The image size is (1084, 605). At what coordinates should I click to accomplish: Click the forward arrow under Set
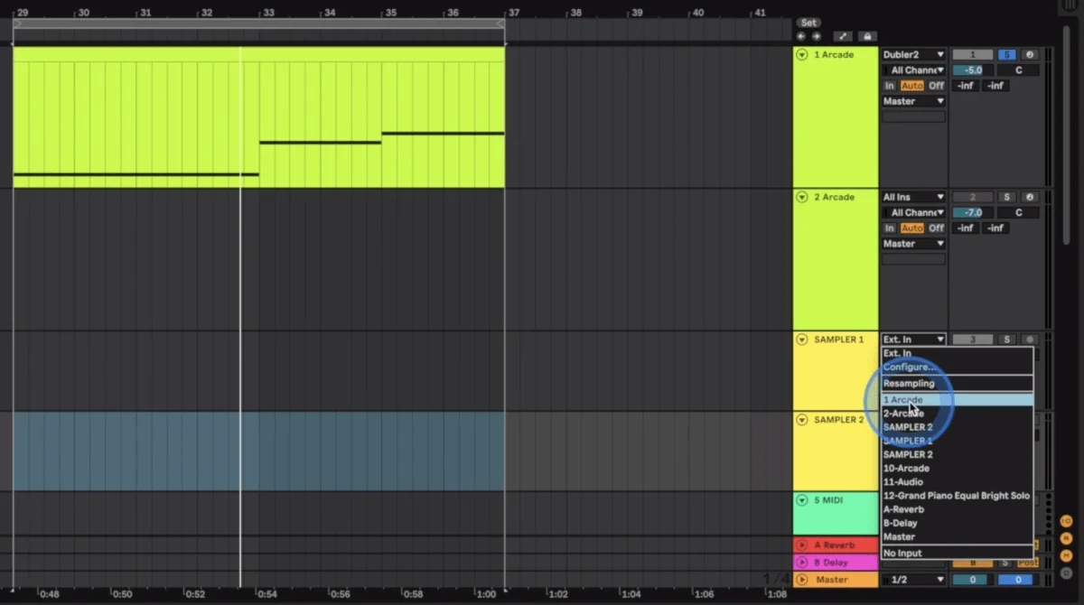(x=817, y=37)
